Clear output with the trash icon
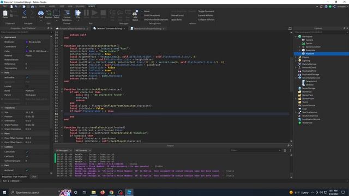Screen dimensions: 349x196 (285, 150)
